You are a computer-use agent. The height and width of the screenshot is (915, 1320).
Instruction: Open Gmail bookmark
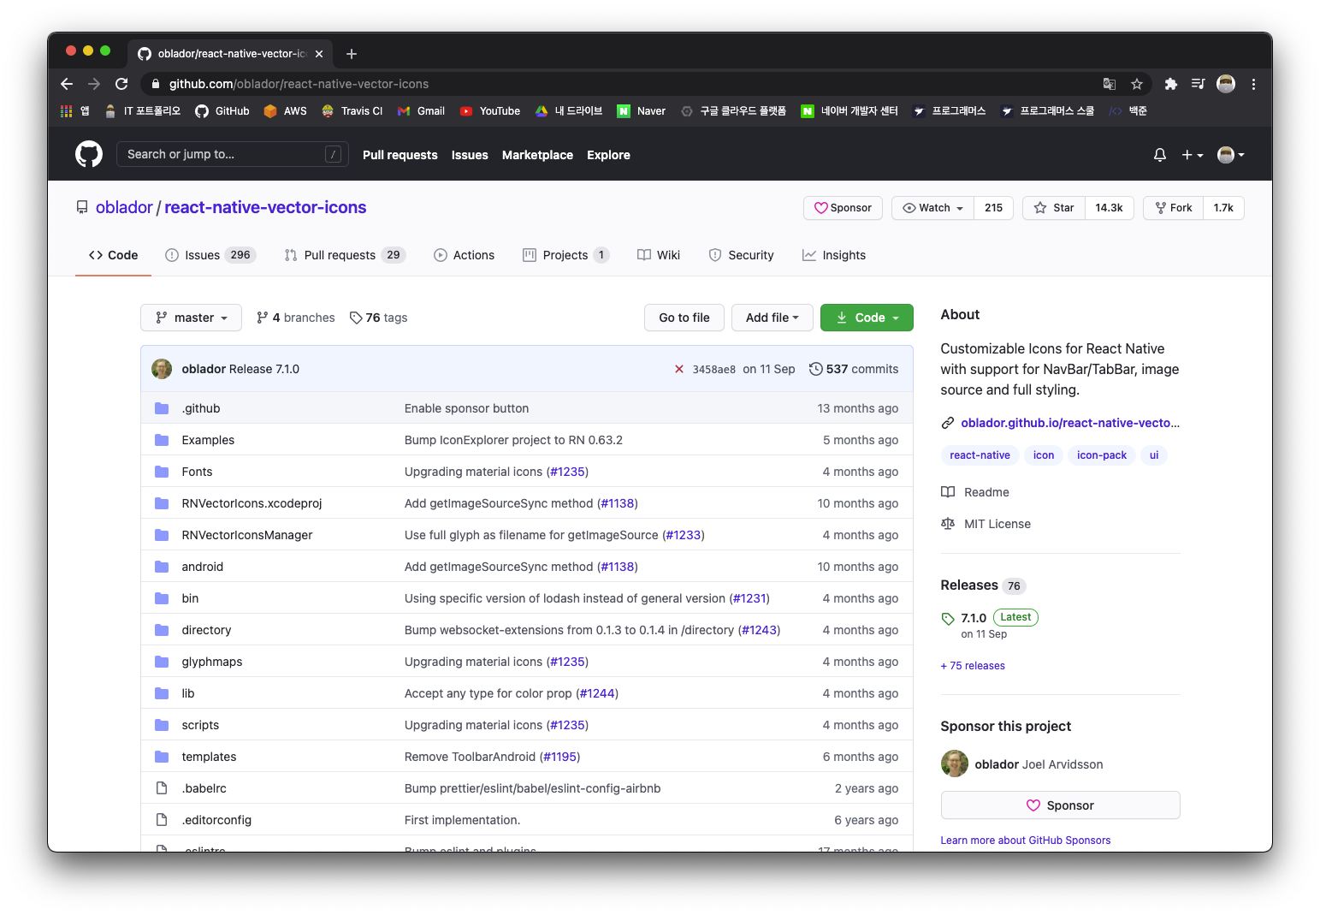point(422,111)
